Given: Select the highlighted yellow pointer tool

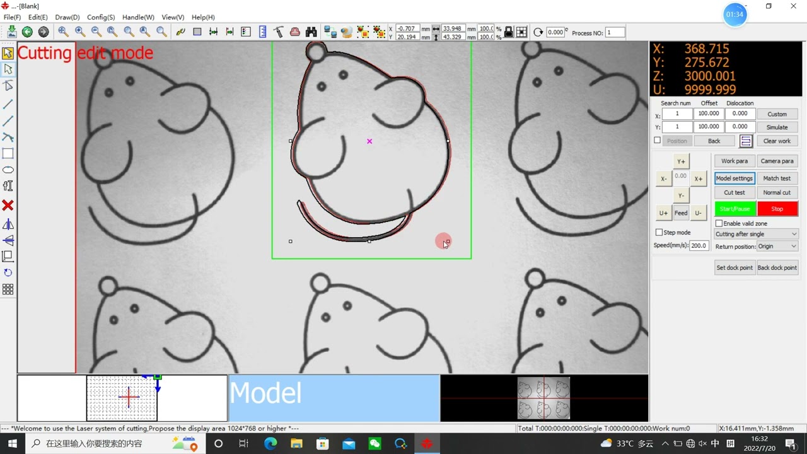Looking at the screenshot, I should click(x=8, y=54).
